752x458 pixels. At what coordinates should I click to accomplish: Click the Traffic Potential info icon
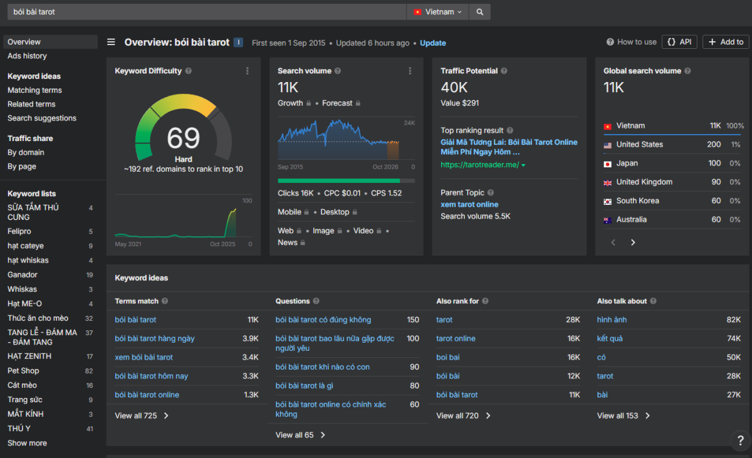click(504, 71)
